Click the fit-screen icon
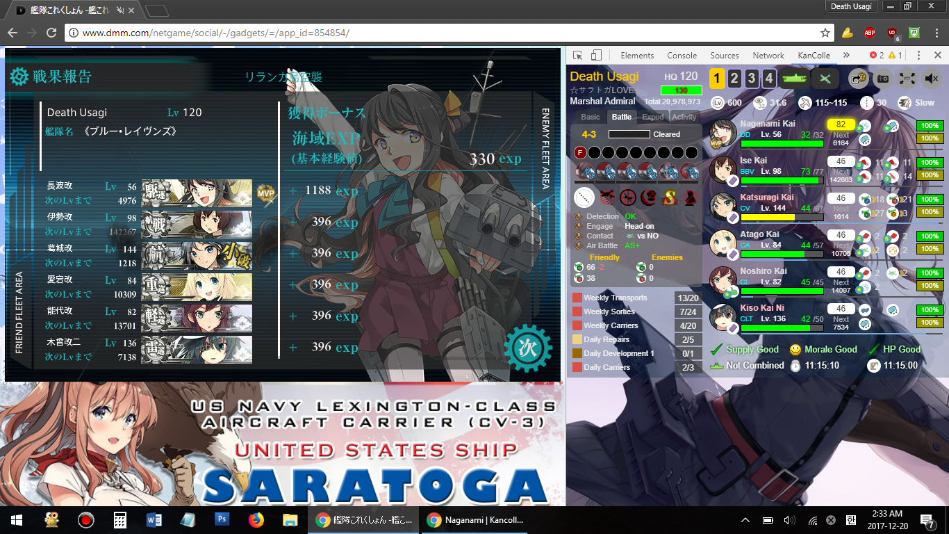The height and width of the screenshot is (534, 949). 907,79
